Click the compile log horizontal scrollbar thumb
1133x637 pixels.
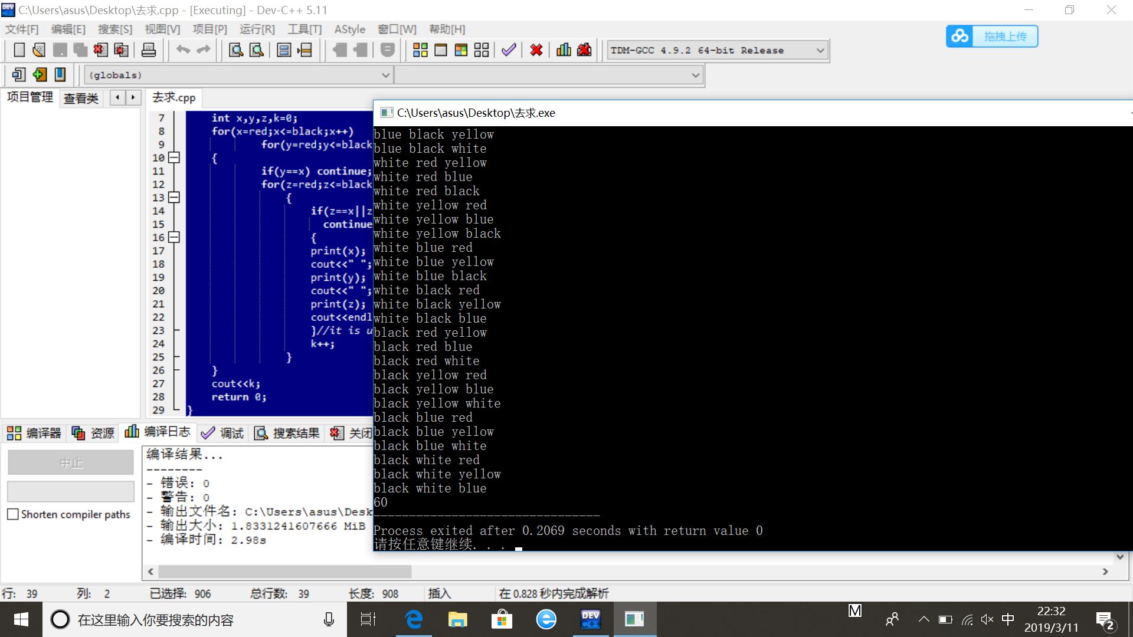(x=284, y=571)
